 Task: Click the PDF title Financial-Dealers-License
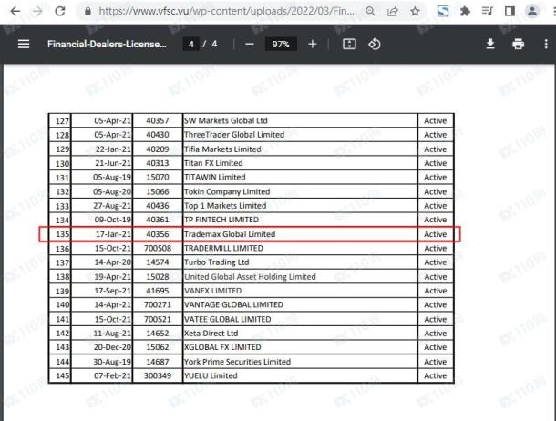pyautogui.click(x=107, y=44)
